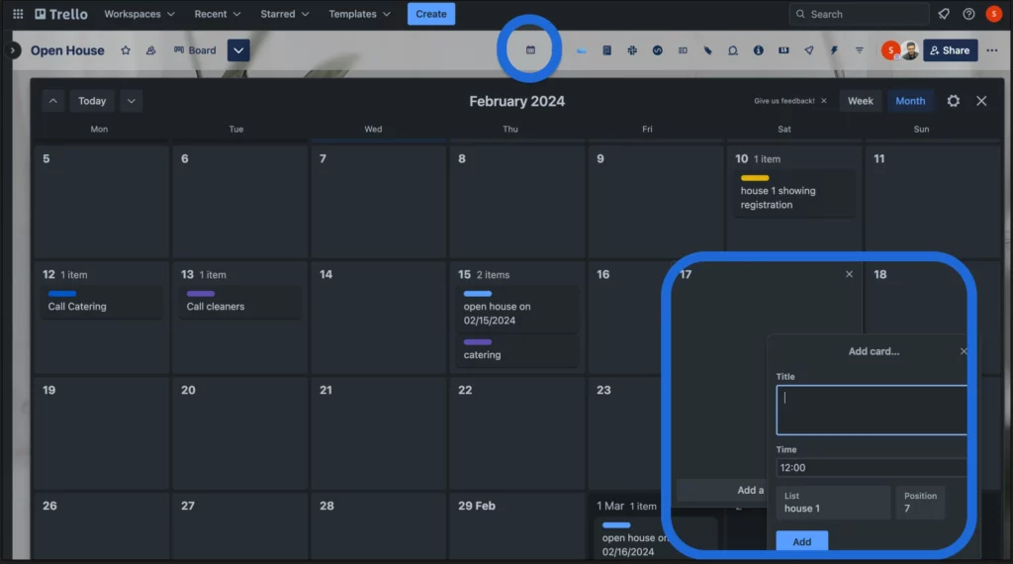Image resolution: width=1013 pixels, height=564 pixels.
Task: Click the round blue swirl power-up icon
Action: click(x=657, y=50)
